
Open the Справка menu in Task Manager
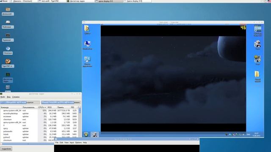coord(16,97)
